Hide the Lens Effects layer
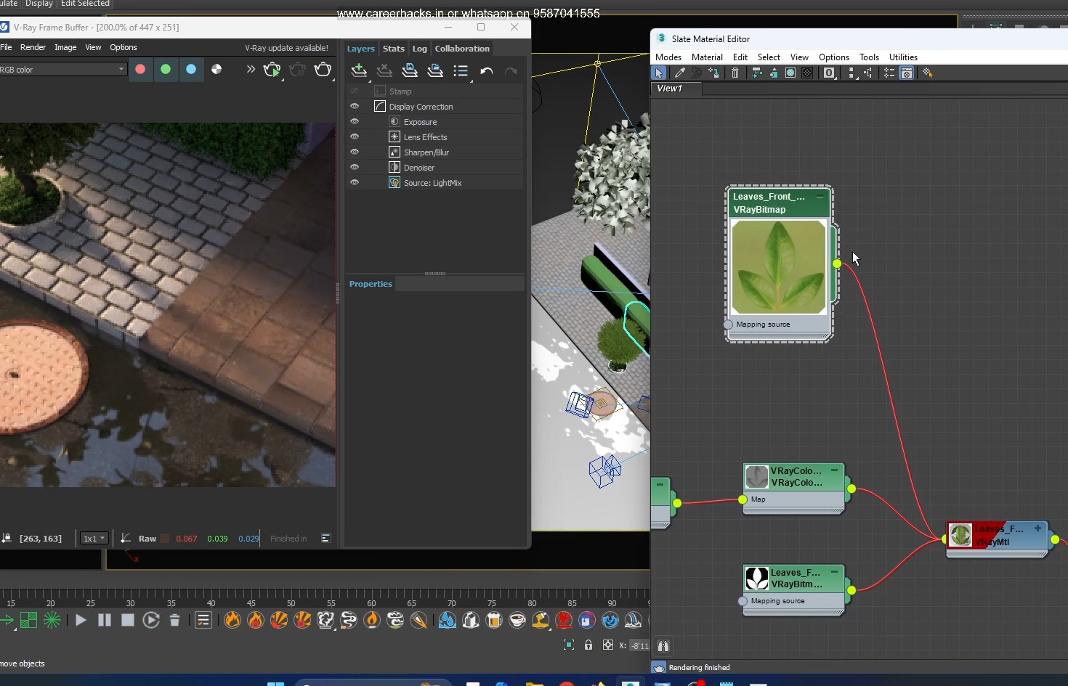This screenshot has height=686, width=1068. (355, 136)
